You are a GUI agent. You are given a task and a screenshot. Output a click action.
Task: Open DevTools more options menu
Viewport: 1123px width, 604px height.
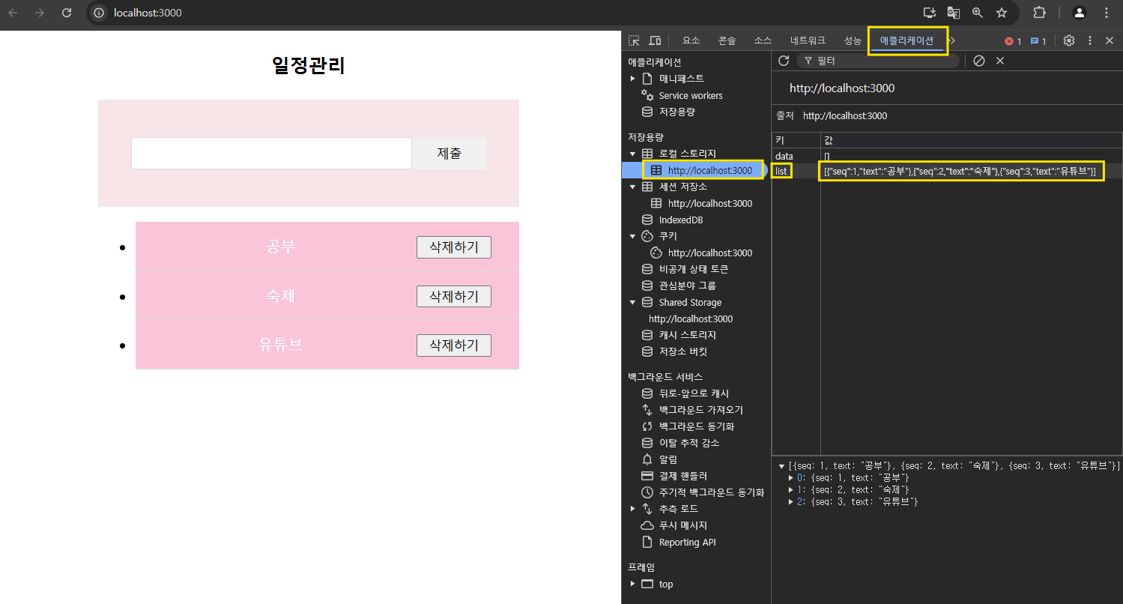point(1090,40)
